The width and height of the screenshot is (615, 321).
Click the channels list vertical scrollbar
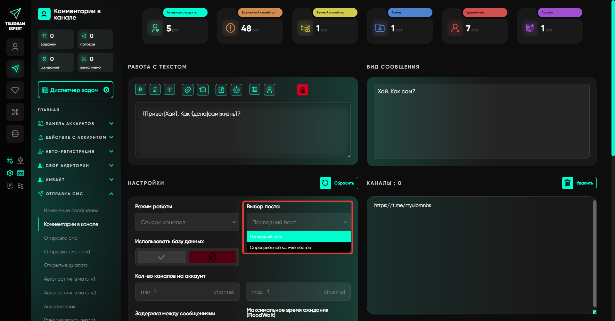point(594,253)
